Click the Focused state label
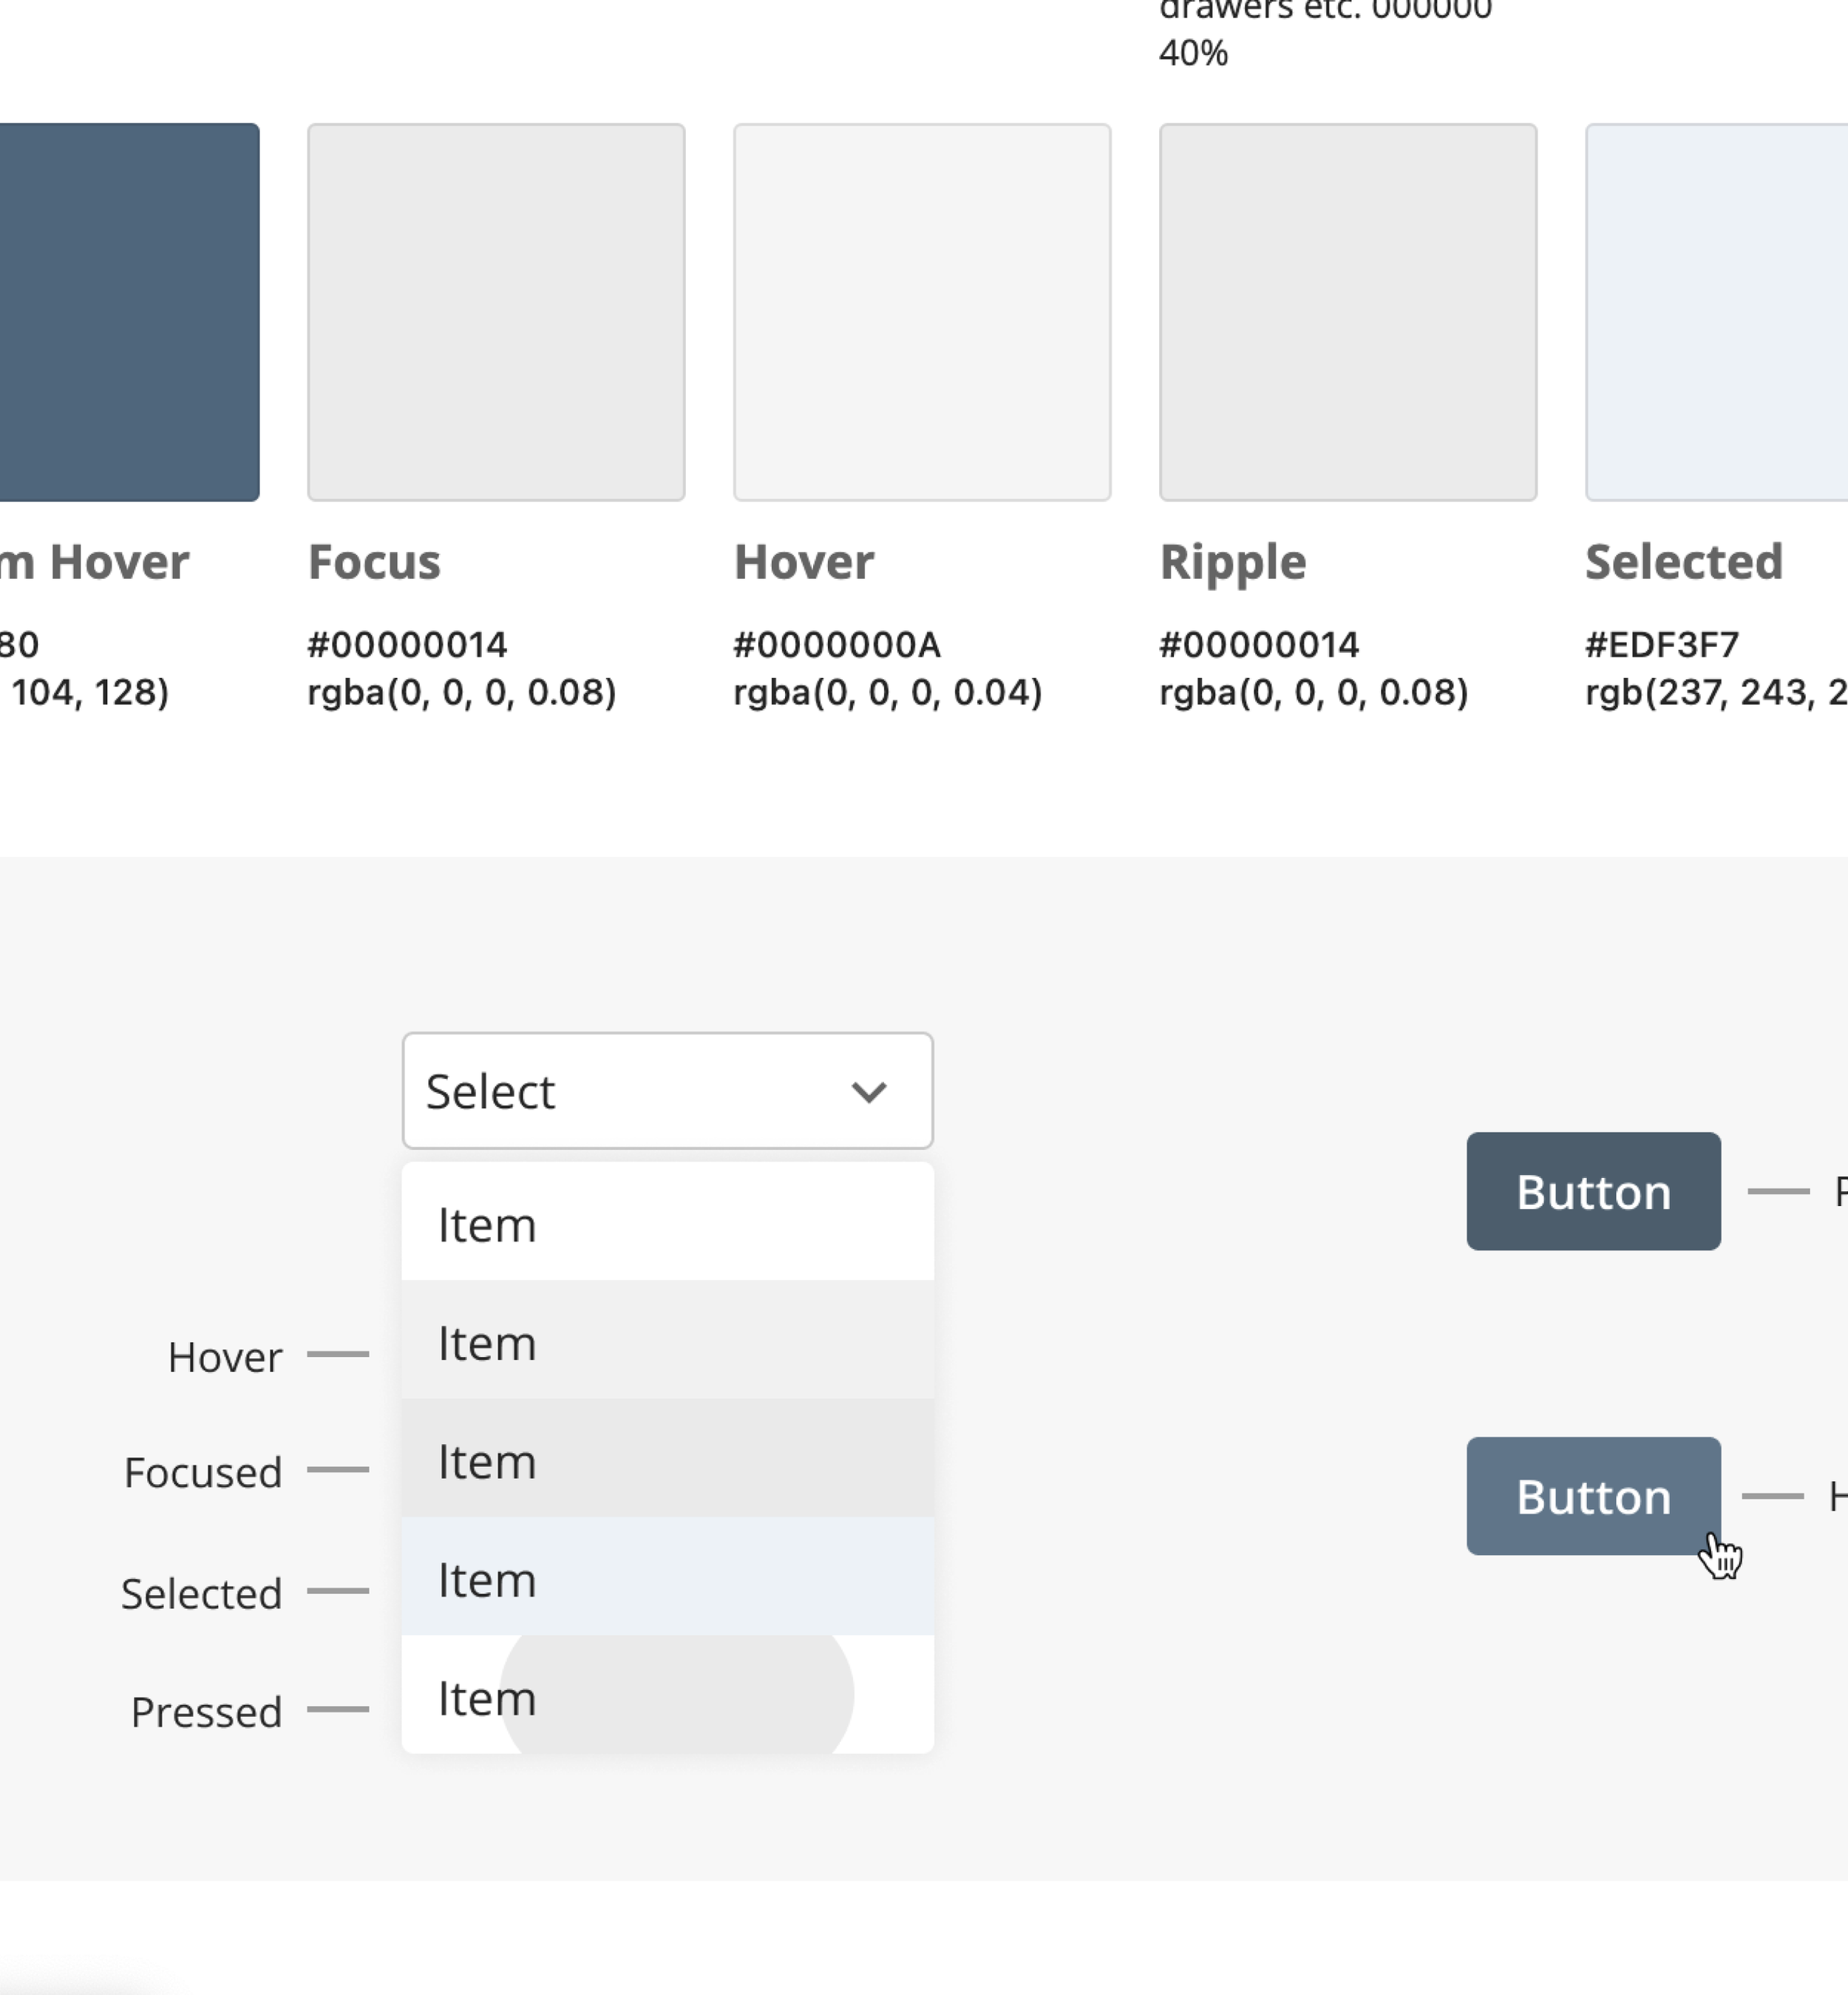1848x1995 pixels. tap(203, 1473)
